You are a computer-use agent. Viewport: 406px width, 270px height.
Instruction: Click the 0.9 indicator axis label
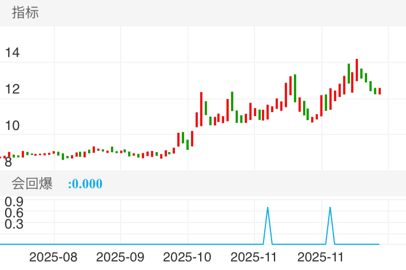point(14,201)
